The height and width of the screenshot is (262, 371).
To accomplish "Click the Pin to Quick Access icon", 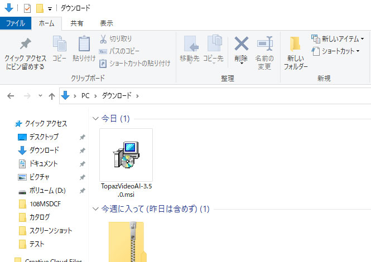I will pos(25,45).
